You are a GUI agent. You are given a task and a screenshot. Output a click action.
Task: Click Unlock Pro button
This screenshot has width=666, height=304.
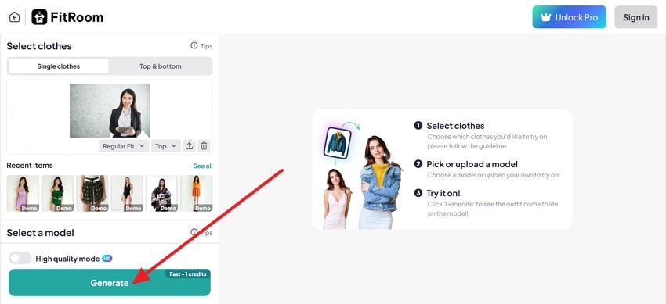pyautogui.click(x=569, y=17)
